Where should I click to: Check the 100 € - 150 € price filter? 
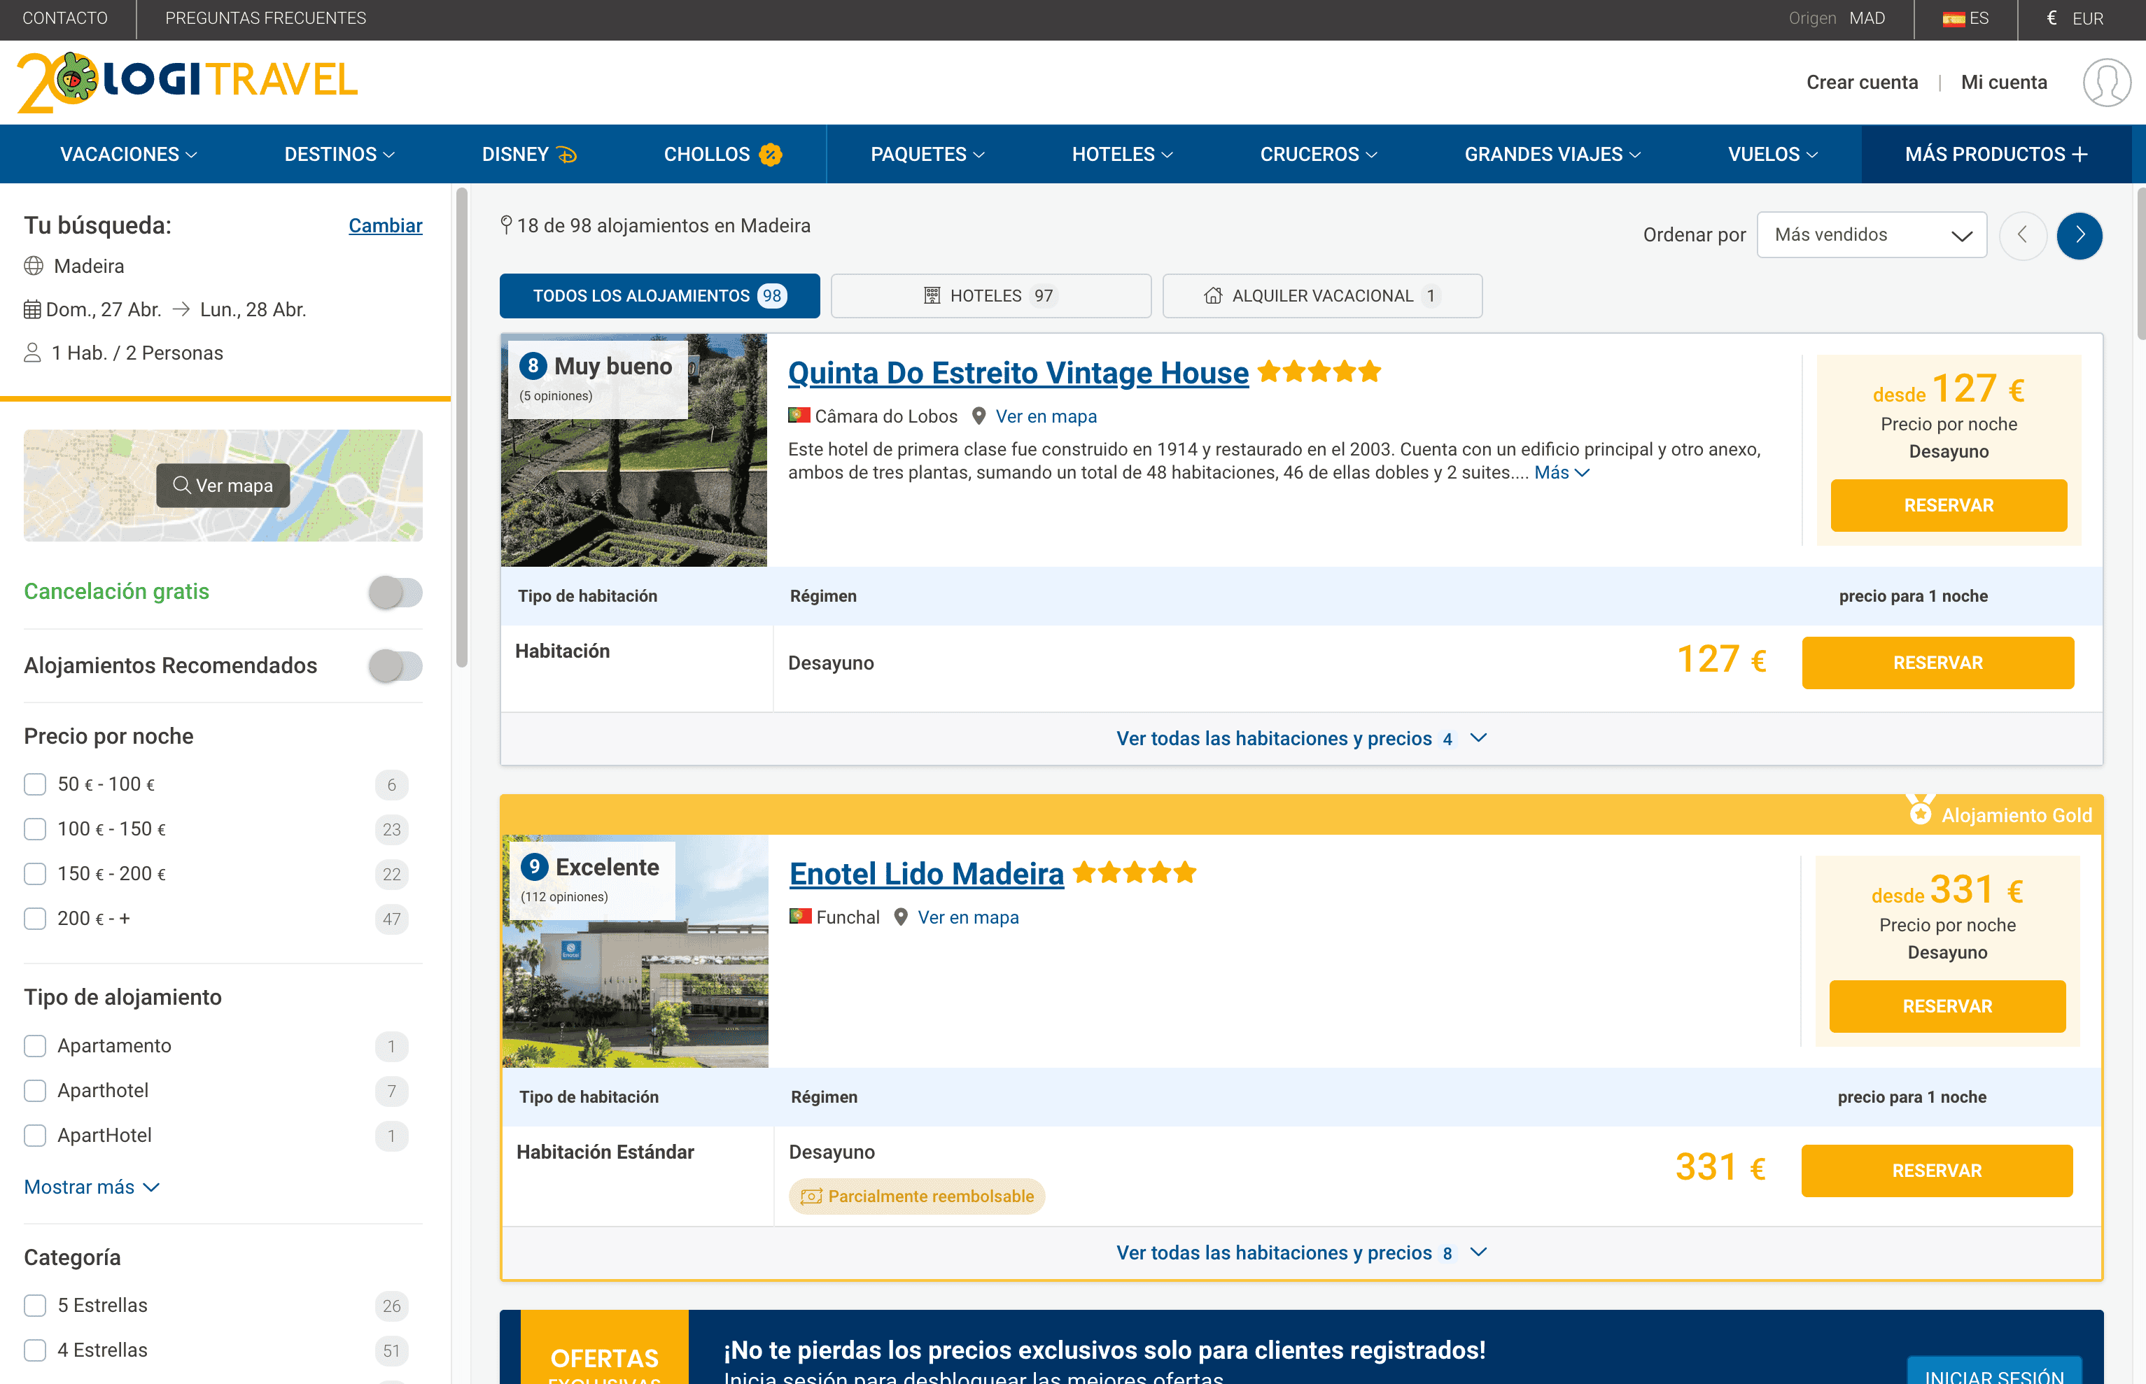35,828
